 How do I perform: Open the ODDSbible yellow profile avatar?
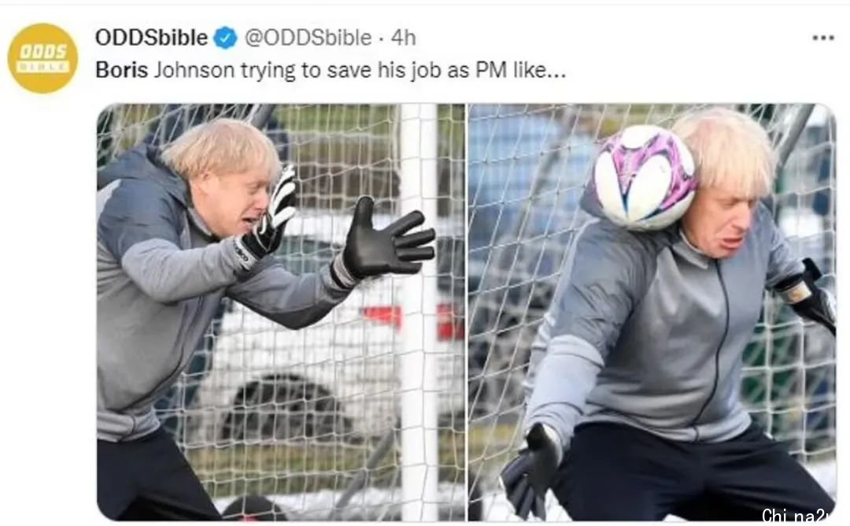pyautogui.click(x=42, y=58)
